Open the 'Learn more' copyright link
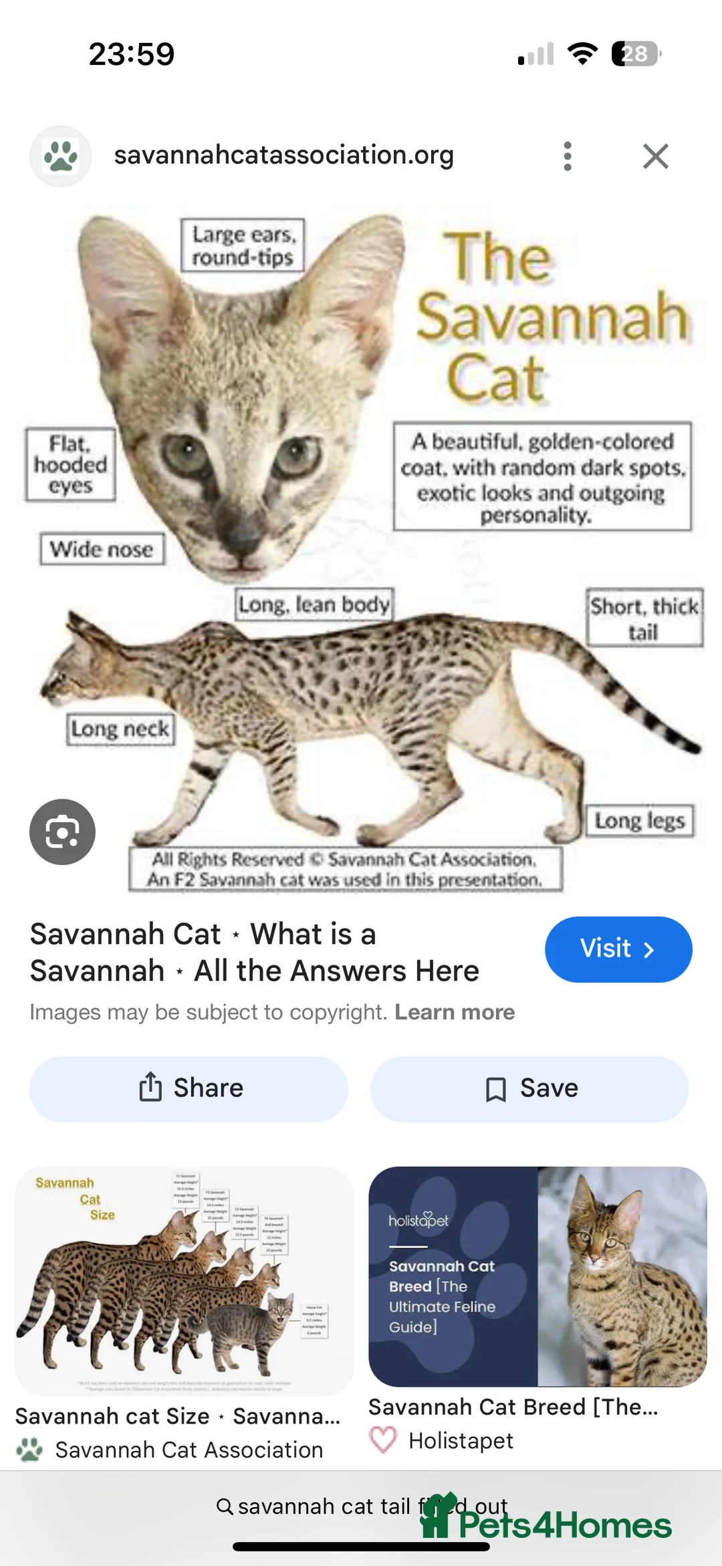Viewport: 722px width, 1566px height. click(455, 1012)
